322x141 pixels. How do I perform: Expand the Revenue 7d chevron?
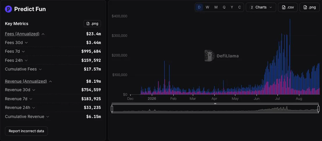(31, 99)
